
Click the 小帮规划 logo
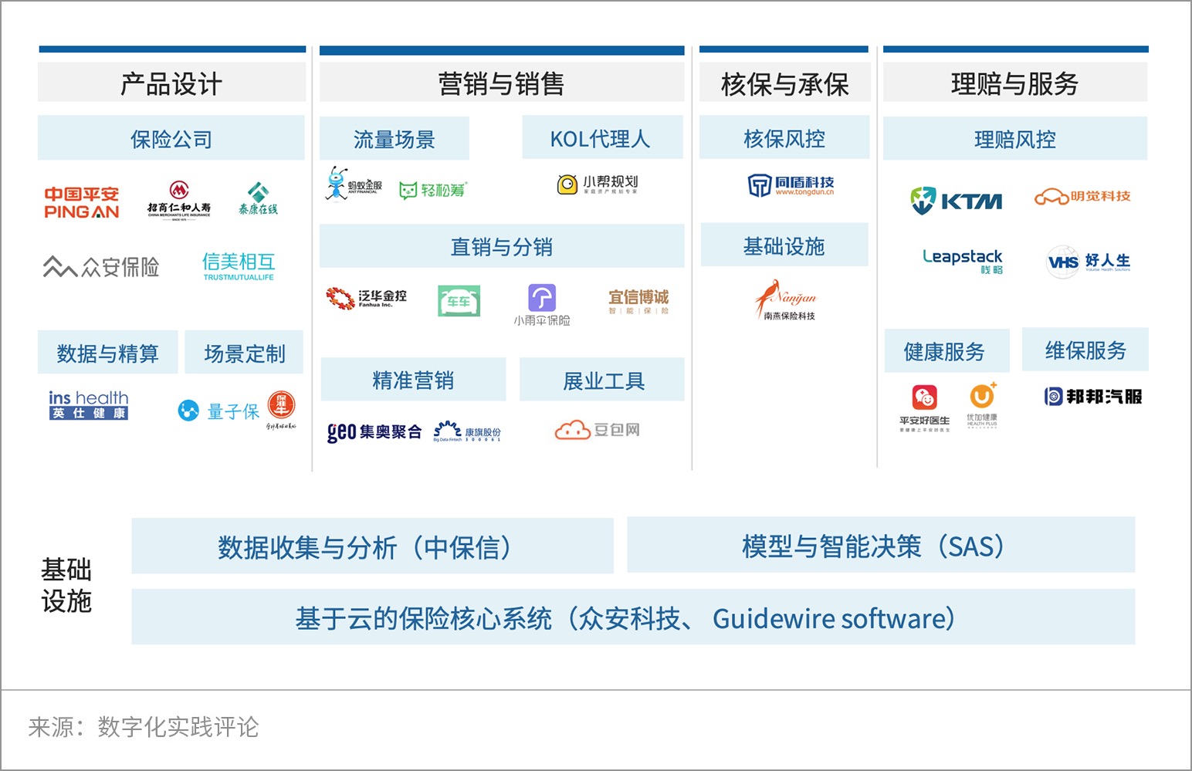coord(598,184)
